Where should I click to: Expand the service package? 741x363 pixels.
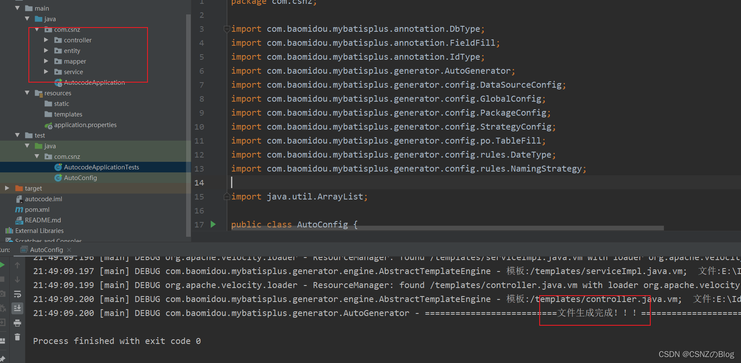tap(46, 72)
